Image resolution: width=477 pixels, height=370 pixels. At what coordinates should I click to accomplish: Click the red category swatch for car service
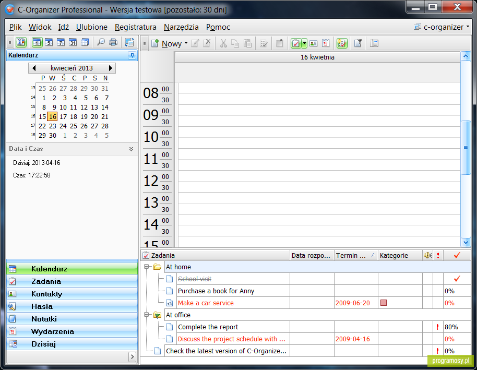click(x=384, y=303)
